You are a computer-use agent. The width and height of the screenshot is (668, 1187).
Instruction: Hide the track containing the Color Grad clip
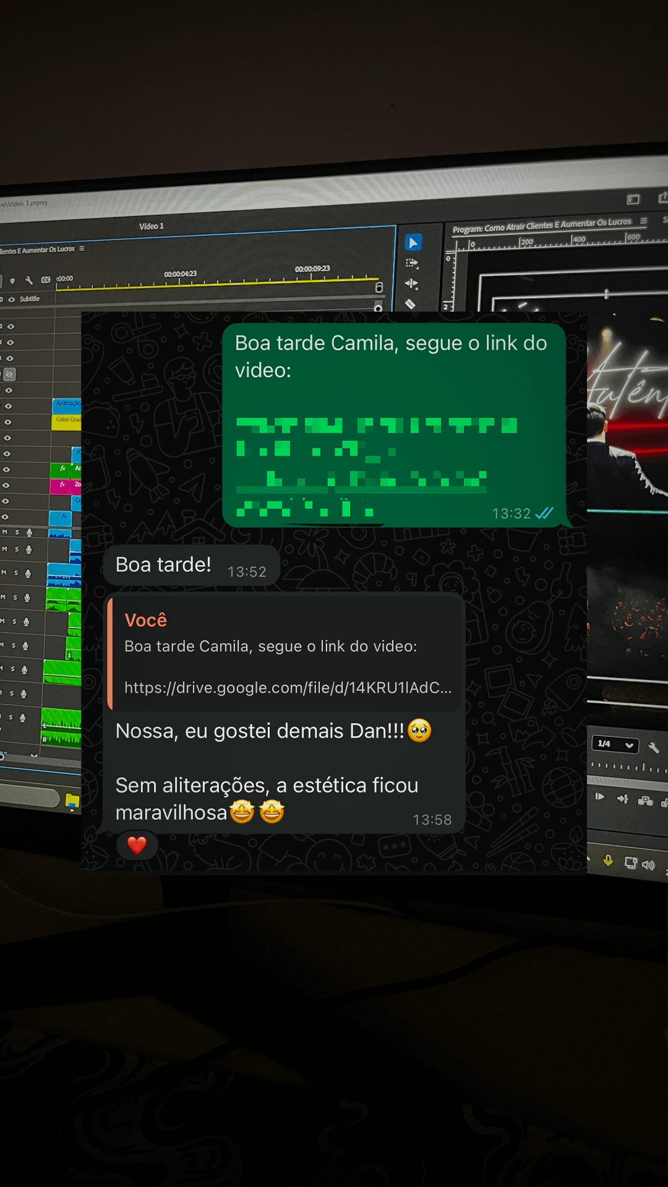click(x=7, y=422)
